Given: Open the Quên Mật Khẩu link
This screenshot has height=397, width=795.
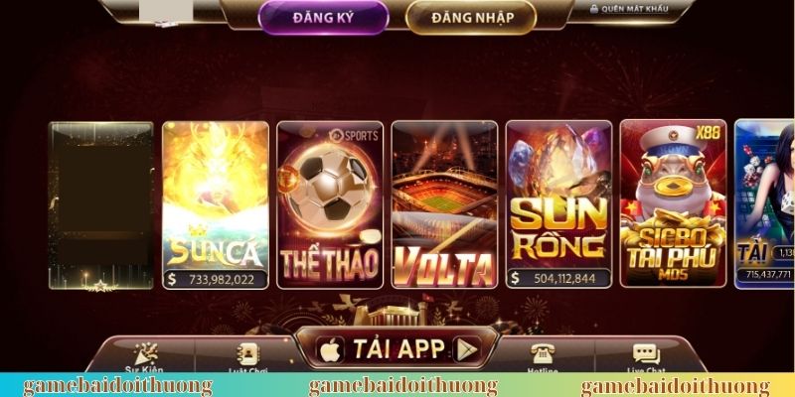Looking at the screenshot, I should pyautogui.click(x=635, y=9).
